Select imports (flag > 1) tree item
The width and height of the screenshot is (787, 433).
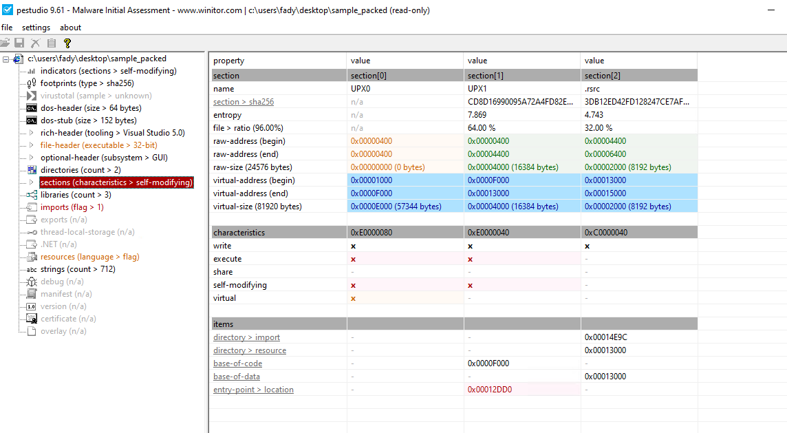click(72, 207)
